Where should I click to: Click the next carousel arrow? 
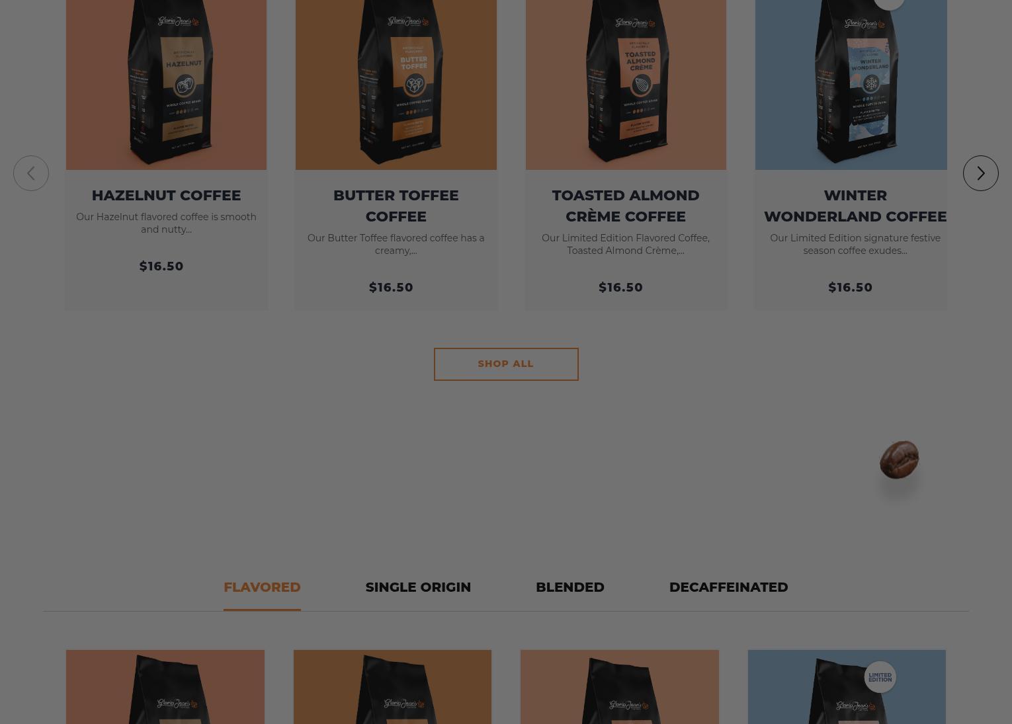980,173
